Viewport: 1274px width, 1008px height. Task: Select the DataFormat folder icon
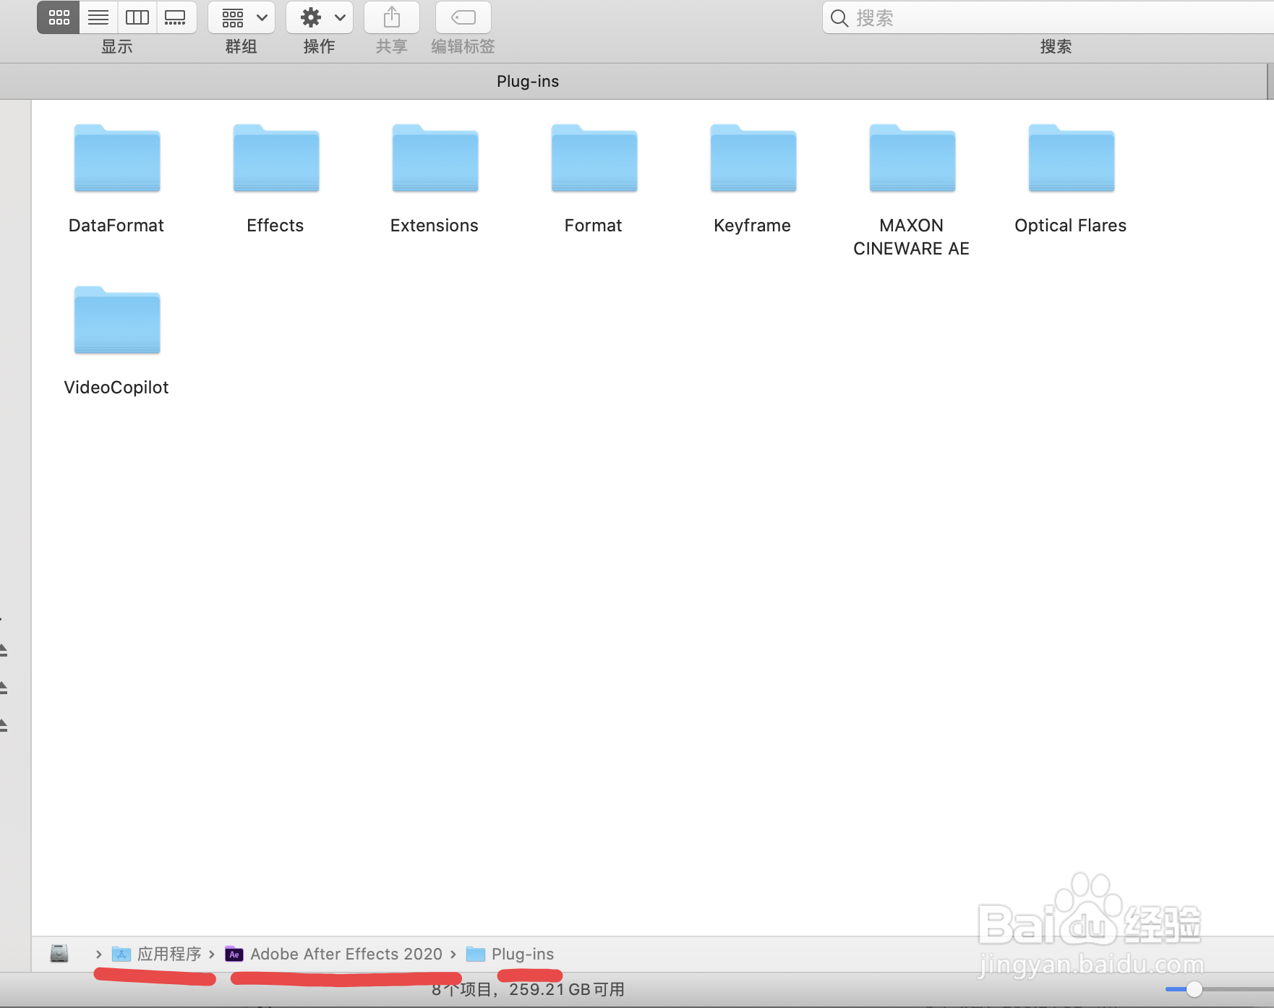click(117, 158)
